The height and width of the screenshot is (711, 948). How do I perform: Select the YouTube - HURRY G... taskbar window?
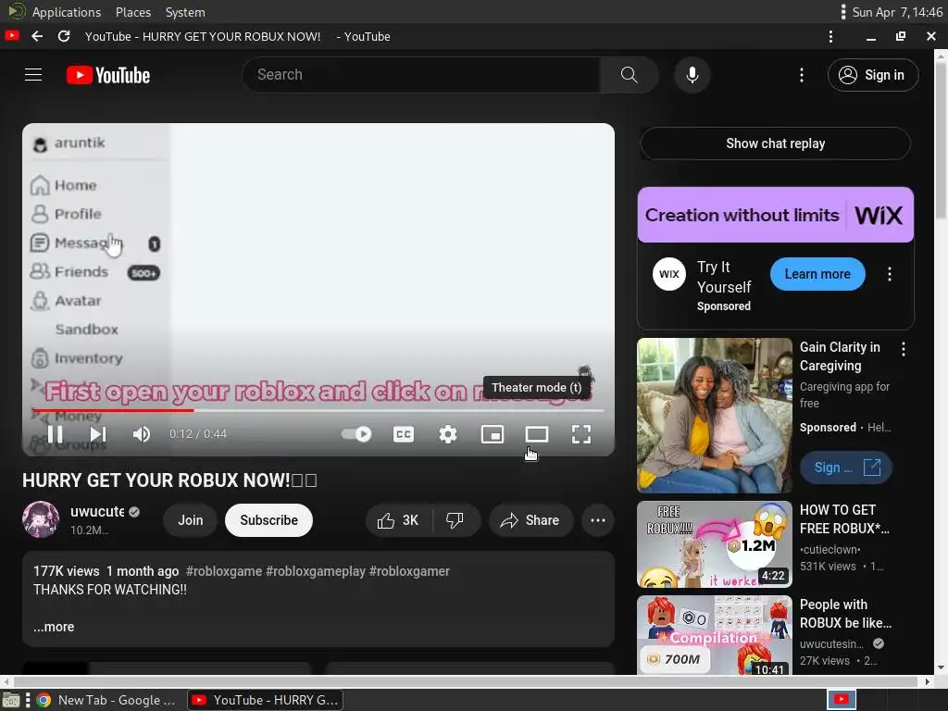[266, 700]
